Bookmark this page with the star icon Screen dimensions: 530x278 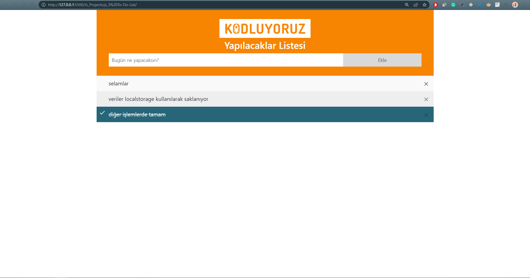pyautogui.click(x=425, y=5)
